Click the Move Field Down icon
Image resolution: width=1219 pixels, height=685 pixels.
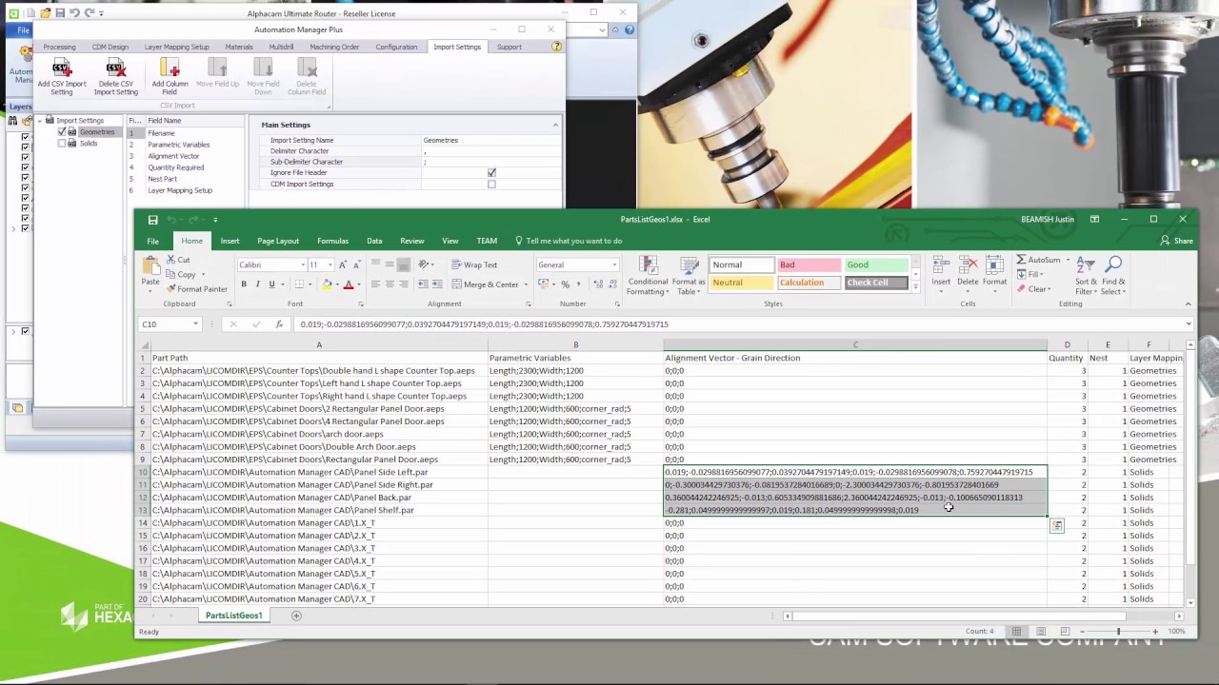[263, 68]
